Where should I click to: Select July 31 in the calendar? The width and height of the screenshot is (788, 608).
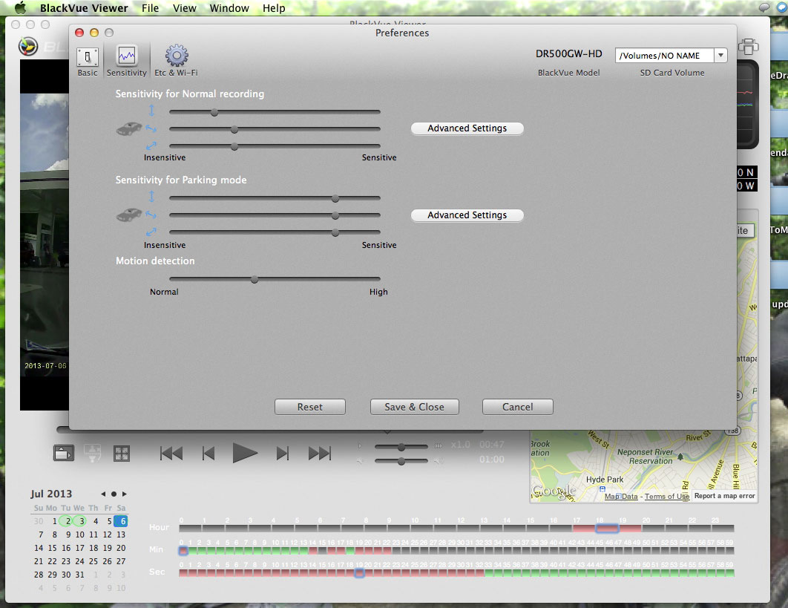pos(80,575)
